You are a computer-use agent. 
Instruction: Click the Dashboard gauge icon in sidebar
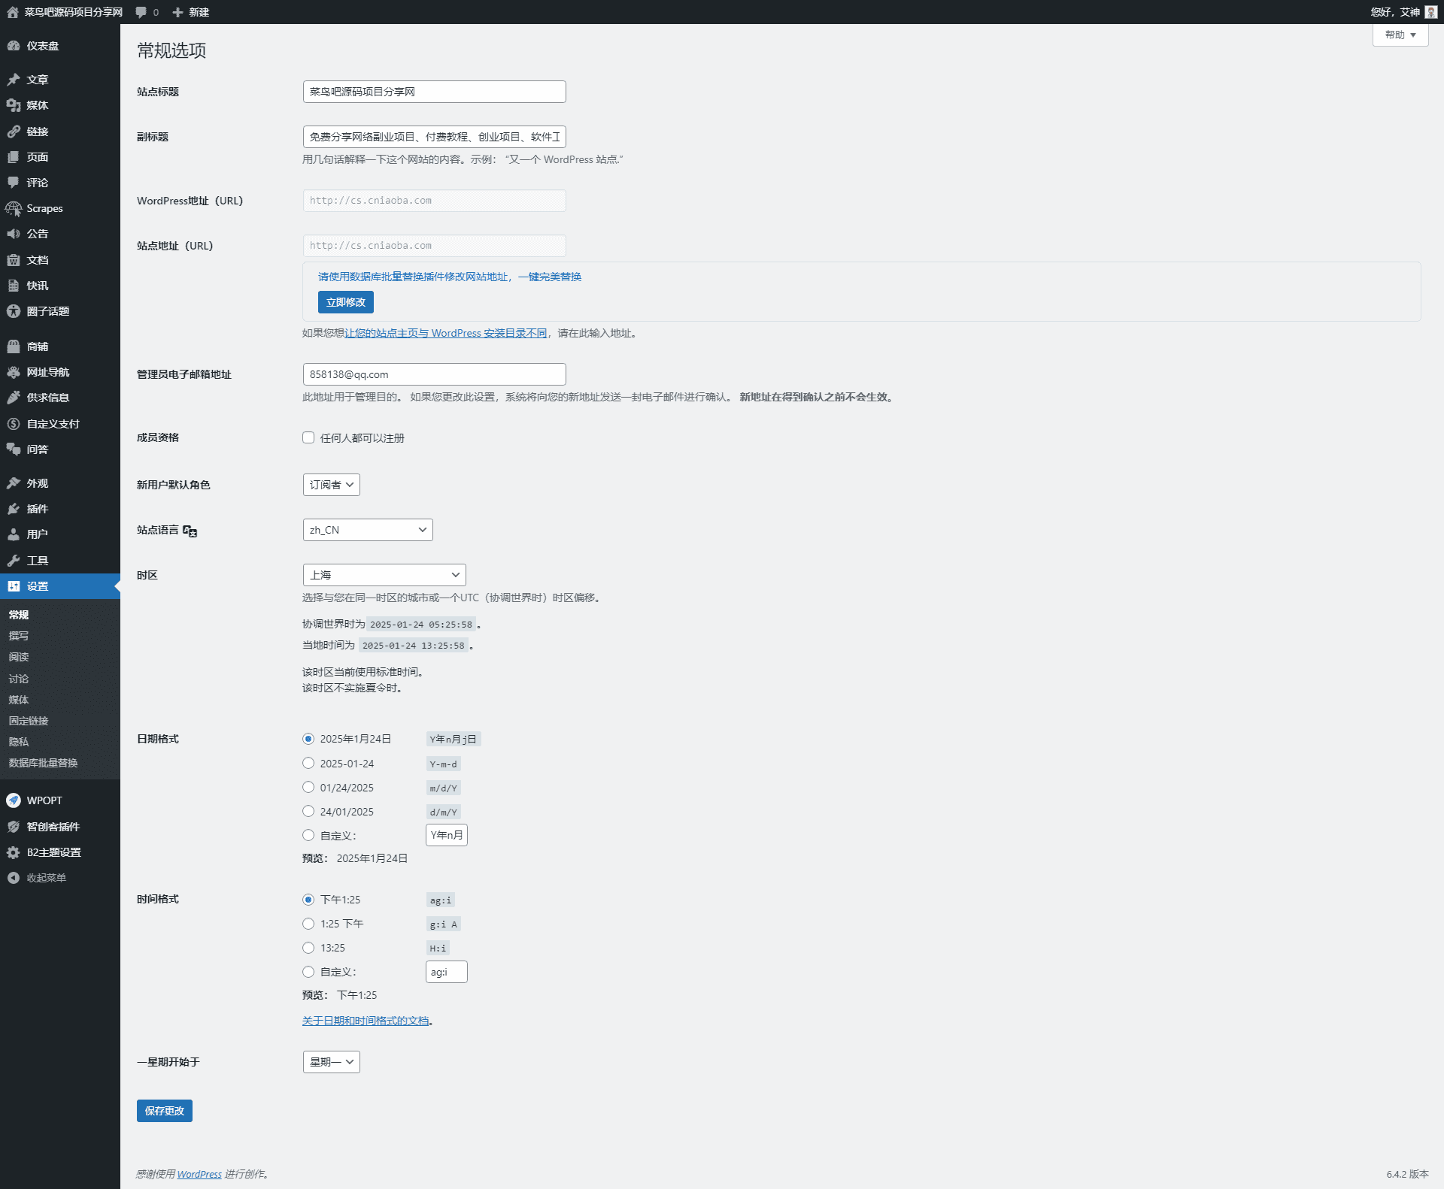pyautogui.click(x=14, y=46)
